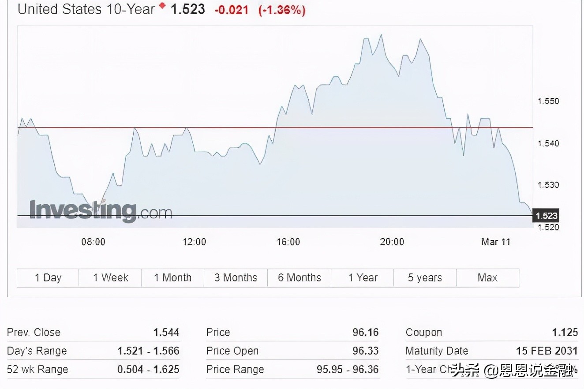
Task: Switch chart to 1 Week range
Action: (x=110, y=278)
